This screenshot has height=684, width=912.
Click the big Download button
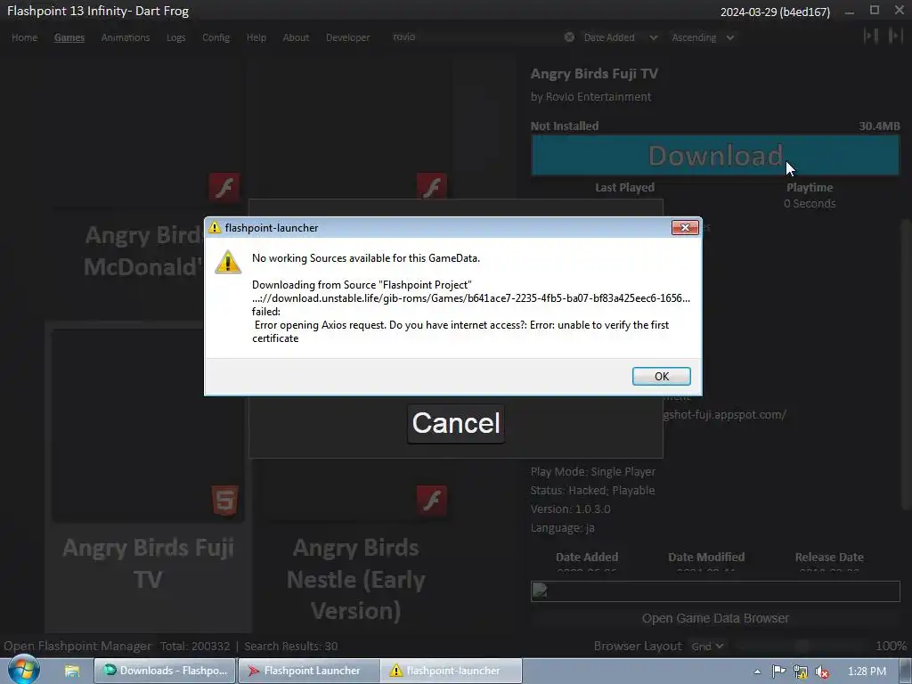[x=715, y=155]
